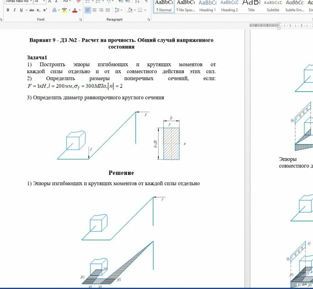Click the yellow text highlight color button
Image resolution: width=313 pixels, height=289 pixels.
pos(64,10)
